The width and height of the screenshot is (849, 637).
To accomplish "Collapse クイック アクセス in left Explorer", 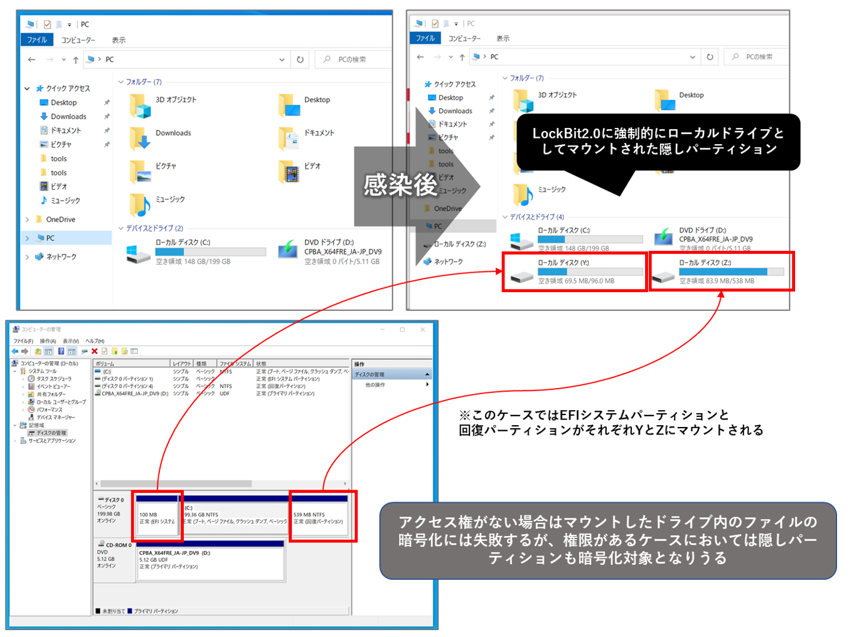I will pyautogui.click(x=27, y=88).
